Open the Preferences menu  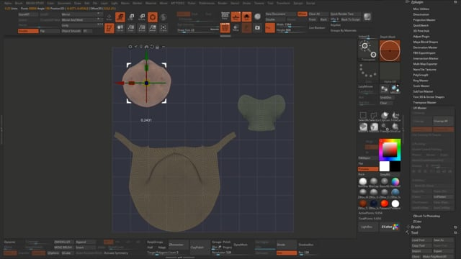207,3
